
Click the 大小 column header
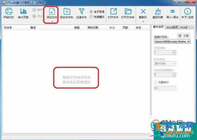click(x=112, y=28)
